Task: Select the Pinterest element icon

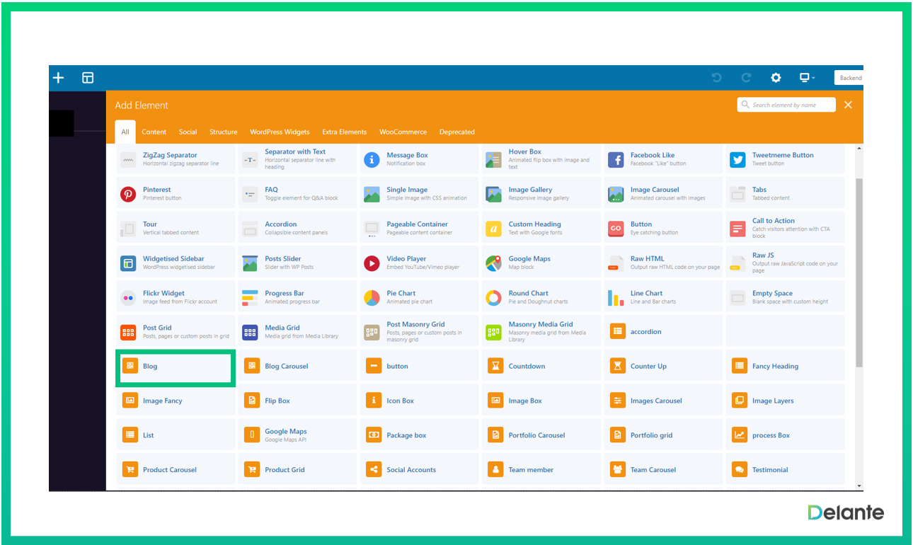Action: point(128,194)
